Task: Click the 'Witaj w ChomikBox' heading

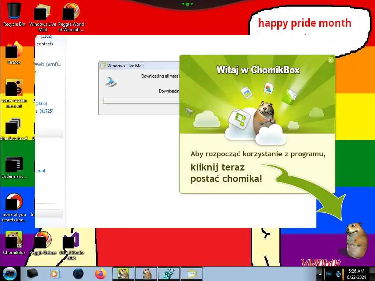Action: point(258,70)
